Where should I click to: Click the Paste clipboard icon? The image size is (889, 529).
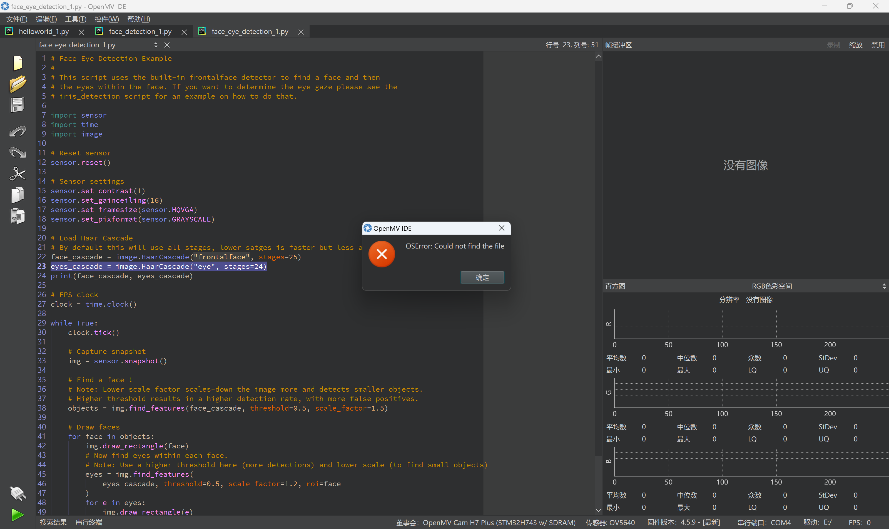[18, 216]
